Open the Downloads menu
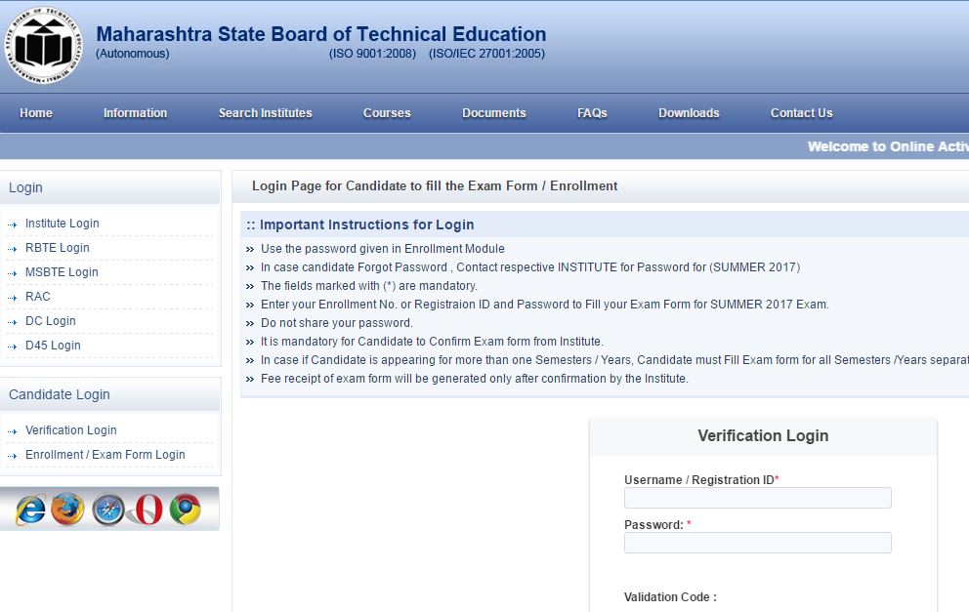This screenshot has height=612, width=969. click(689, 113)
